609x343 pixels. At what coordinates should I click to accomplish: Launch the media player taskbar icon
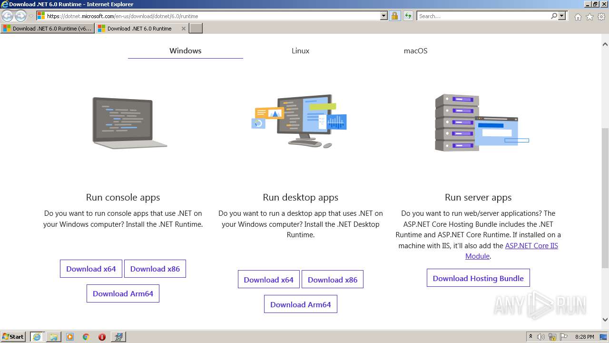tap(70, 337)
